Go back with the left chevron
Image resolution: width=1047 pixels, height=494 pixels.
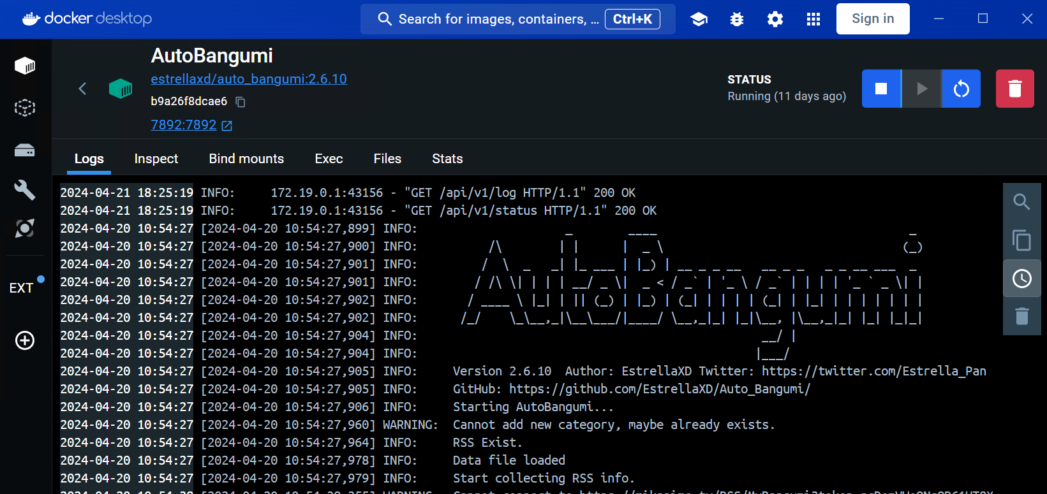click(82, 89)
